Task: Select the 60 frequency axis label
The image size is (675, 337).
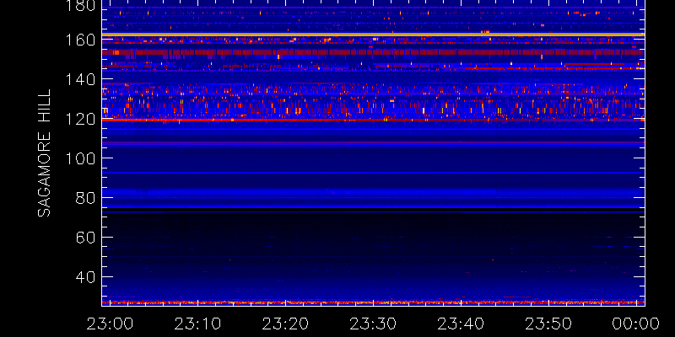Action: 86,238
